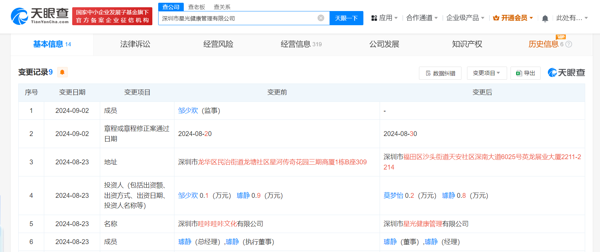Open 邹少欢 investor link in row 4

coord(188,195)
